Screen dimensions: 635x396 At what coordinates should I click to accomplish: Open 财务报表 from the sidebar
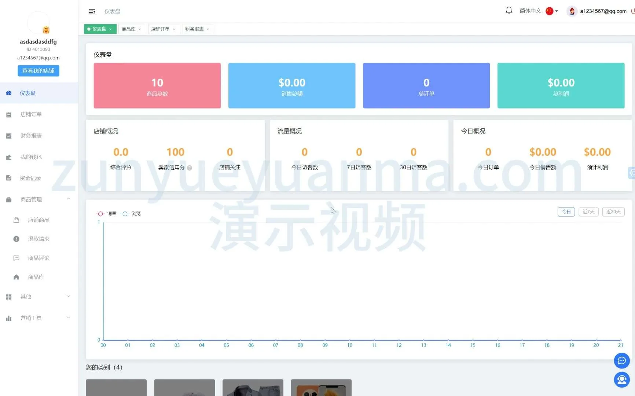point(31,136)
